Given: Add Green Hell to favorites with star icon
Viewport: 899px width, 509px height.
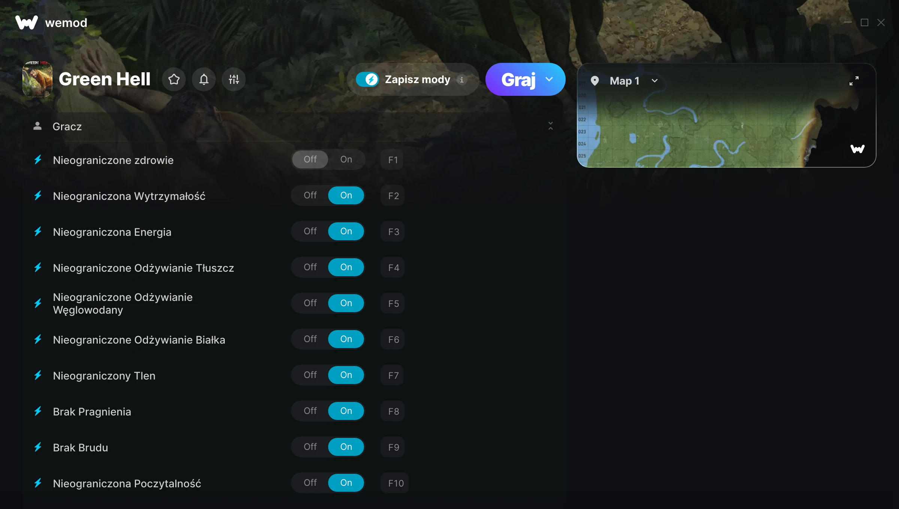Looking at the screenshot, I should click(174, 79).
